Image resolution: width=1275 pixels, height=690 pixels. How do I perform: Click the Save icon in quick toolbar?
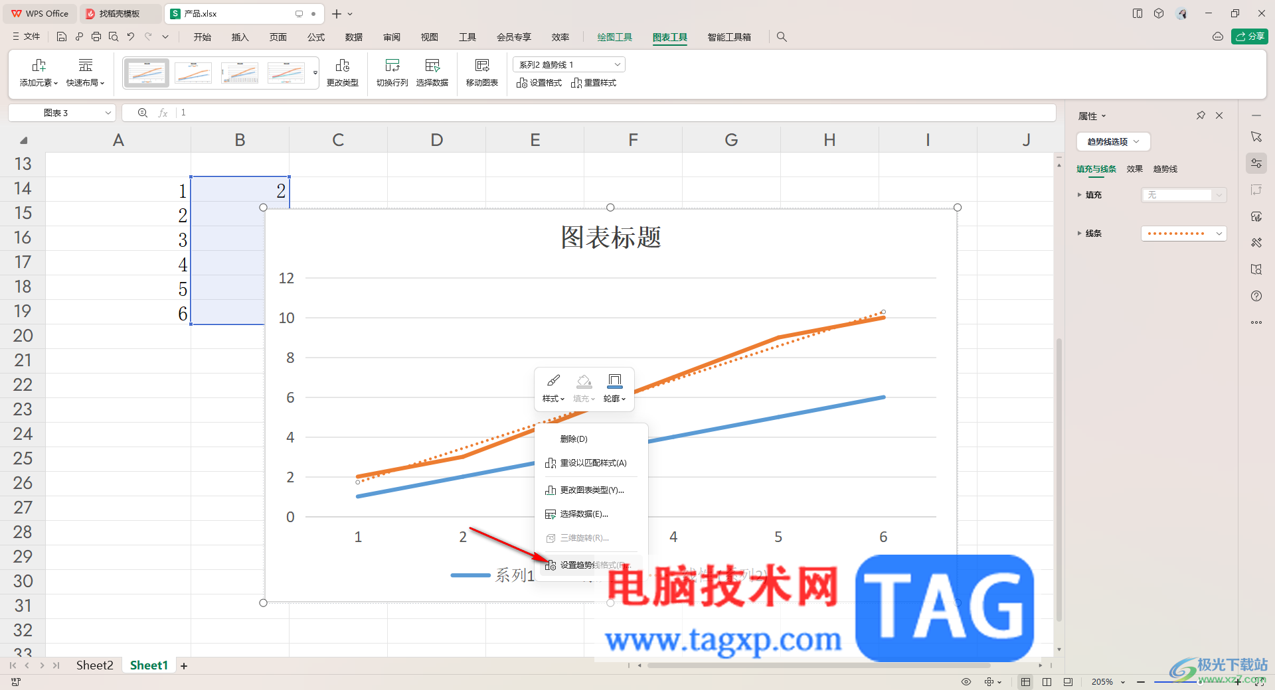(62, 37)
